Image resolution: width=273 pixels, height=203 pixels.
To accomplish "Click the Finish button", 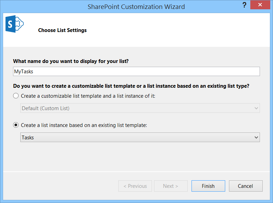I will tap(208, 186).
